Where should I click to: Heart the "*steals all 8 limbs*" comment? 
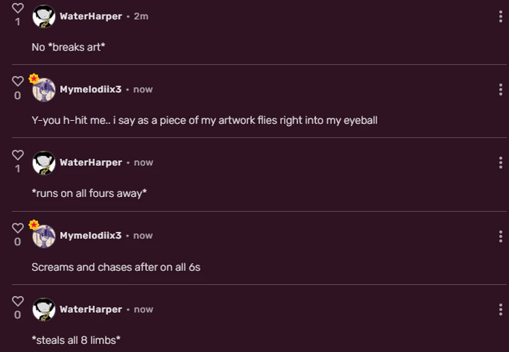[18, 301]
